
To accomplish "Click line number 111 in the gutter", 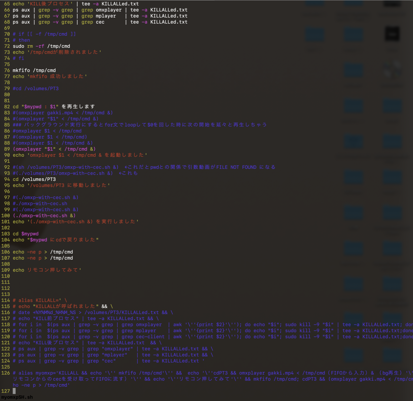I will click(x=6, y=282).
